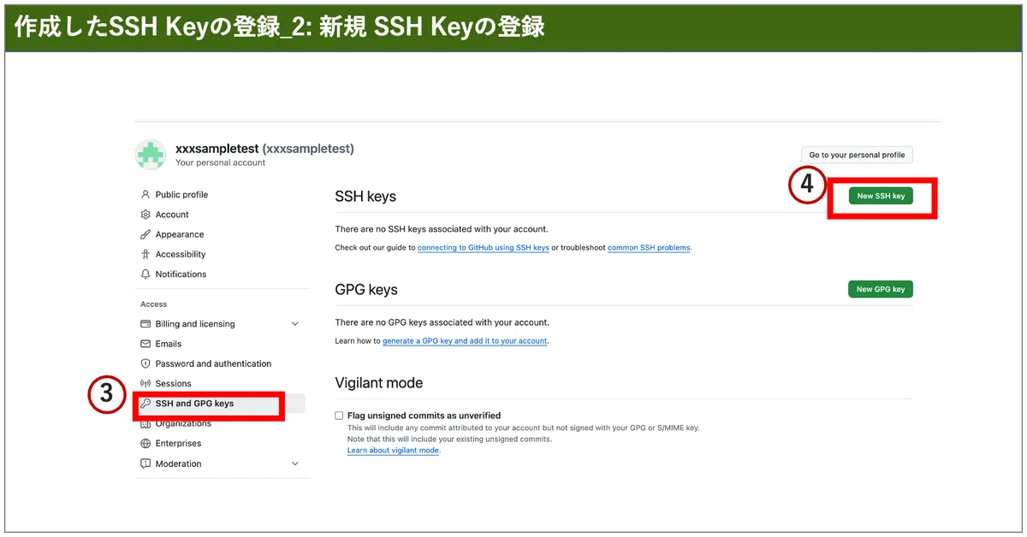Viewport: 1027px width, 537px height.
Task: Expand the Moderation chevron
Action: [295, 463]
